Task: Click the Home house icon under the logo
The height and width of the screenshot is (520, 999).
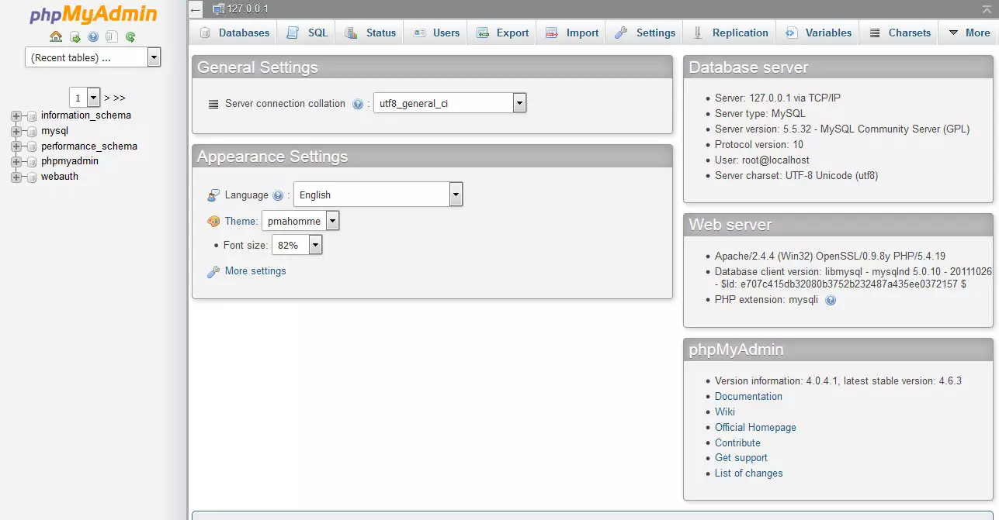Action: point(56,36)
